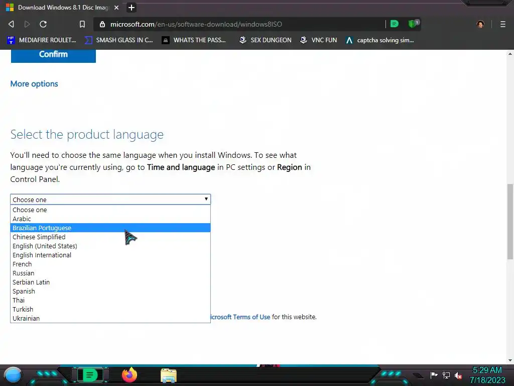Select English International option
The height and width of the screenshot is (386, 514).
pyautogui.click(x=110, y=255)
